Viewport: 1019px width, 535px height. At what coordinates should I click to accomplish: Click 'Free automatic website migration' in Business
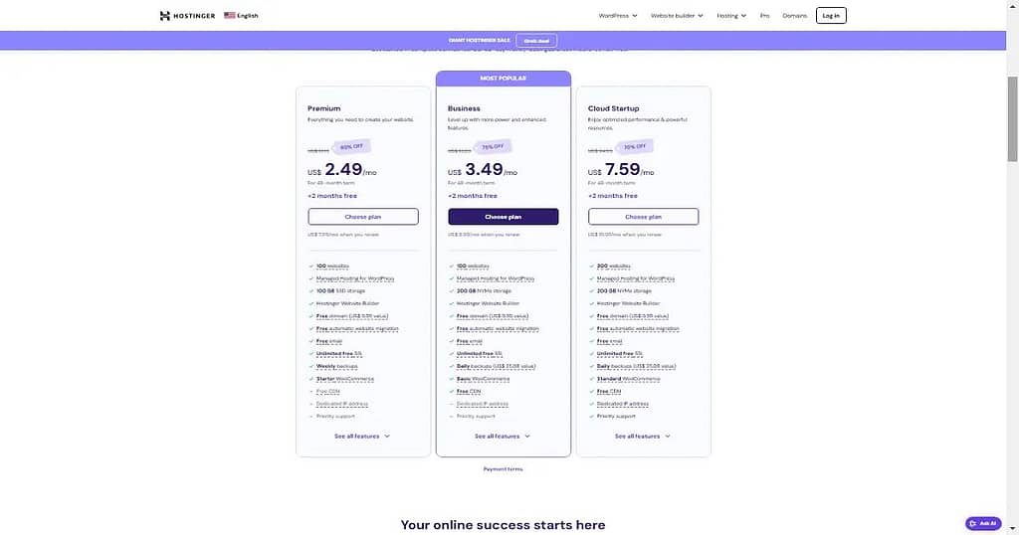click(498, 328)
